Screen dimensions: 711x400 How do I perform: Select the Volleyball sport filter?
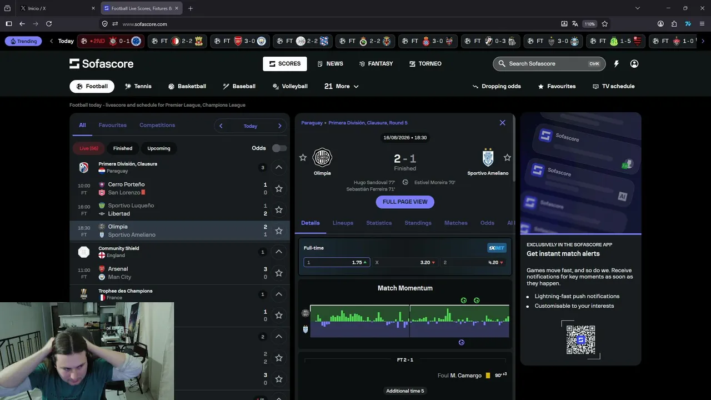coord(290,86)
